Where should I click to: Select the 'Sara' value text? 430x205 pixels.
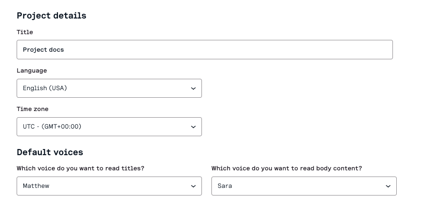(x=225, y=186)
